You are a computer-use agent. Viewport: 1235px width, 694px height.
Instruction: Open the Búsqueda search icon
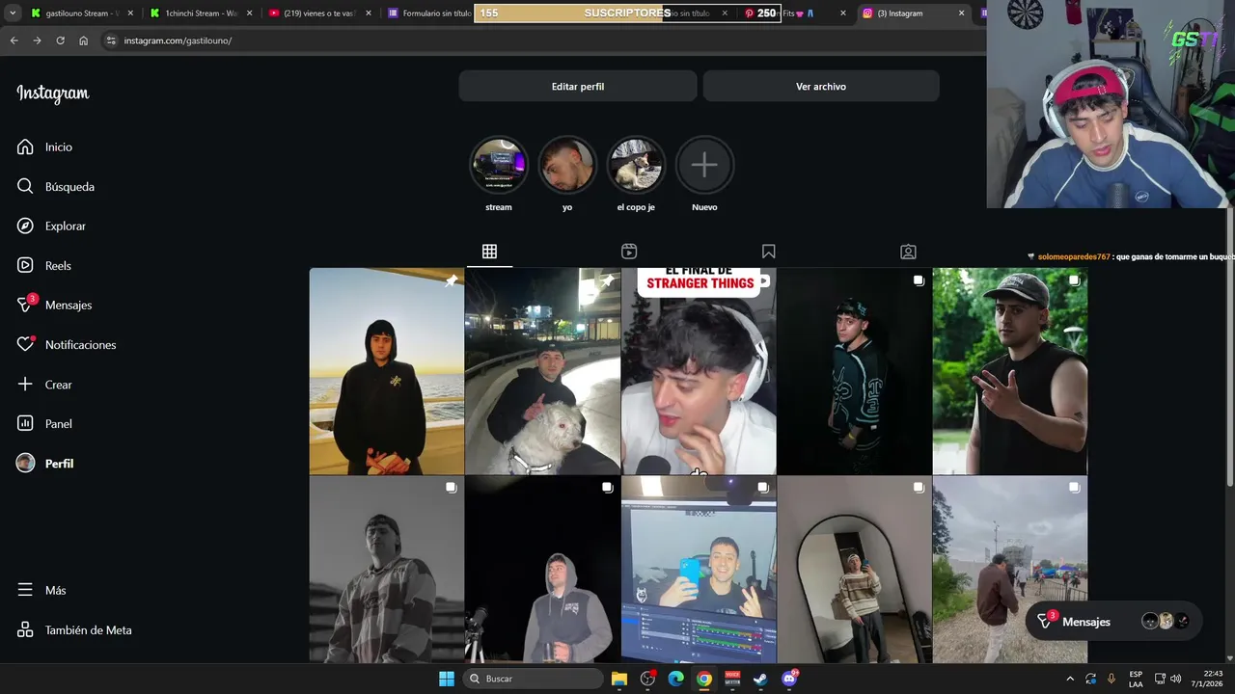[x=25, y=186]
